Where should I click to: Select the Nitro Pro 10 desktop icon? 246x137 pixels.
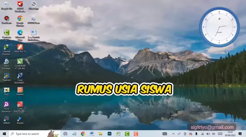(x=20, y=47)
